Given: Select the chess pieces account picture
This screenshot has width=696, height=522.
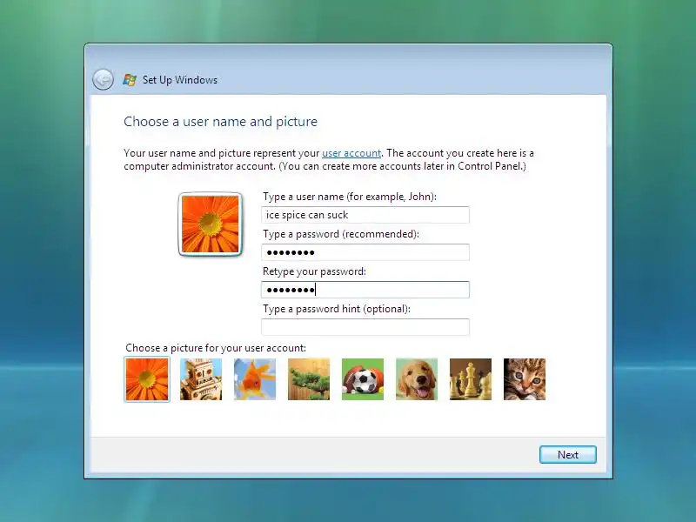Looking at the screenshot, I should coord(471,379).
